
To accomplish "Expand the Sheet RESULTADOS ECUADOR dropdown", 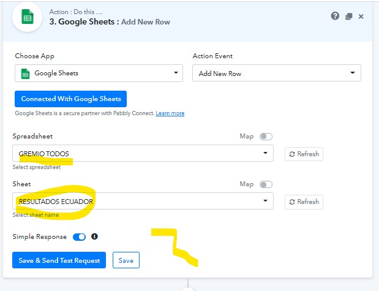I will click(x=143, y=201).
